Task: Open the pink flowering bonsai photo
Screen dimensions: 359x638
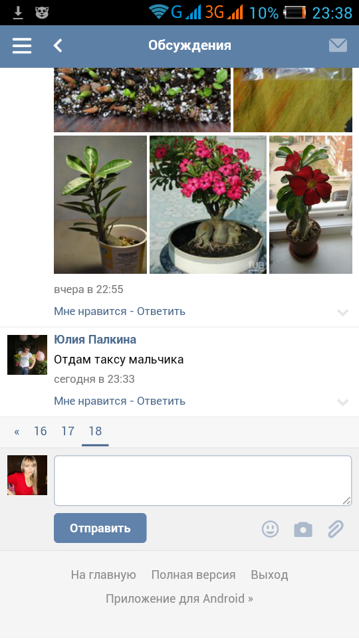Action: coord(208,205)
